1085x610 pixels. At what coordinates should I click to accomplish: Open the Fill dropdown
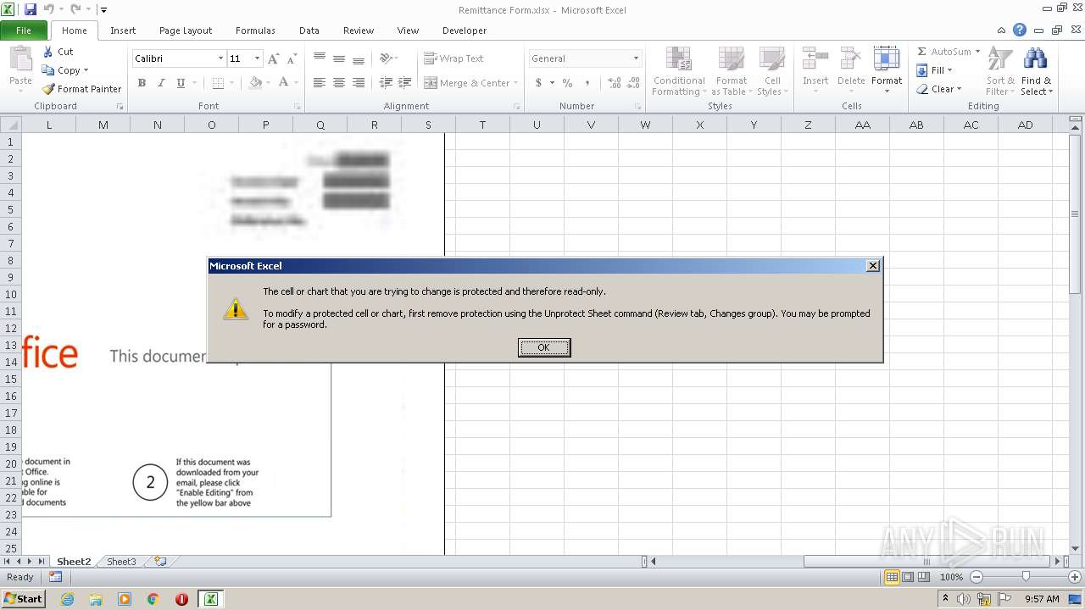(935, 70)
